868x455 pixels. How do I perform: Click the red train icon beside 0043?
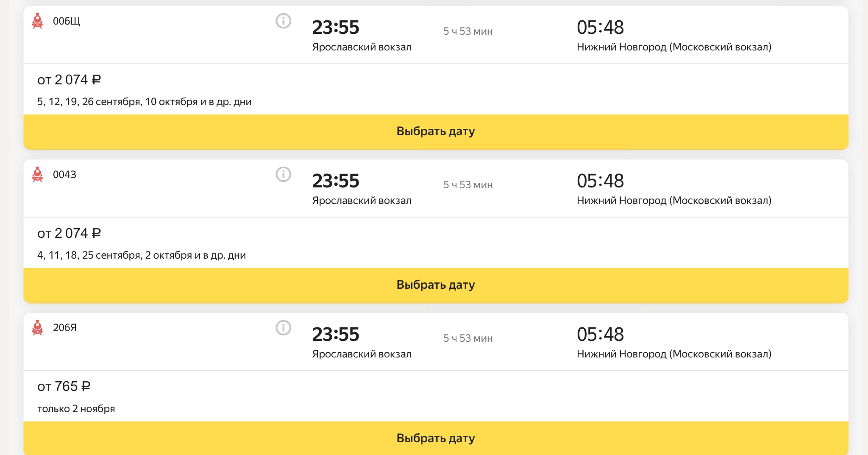pos(37,174)
